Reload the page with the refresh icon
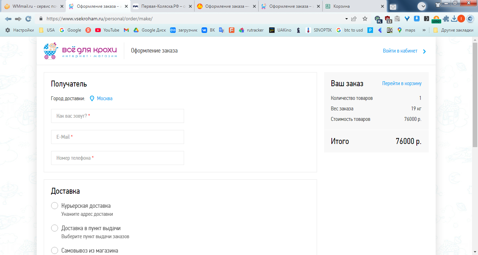Image resolution: width=478 pixels, height=255 pixels. (x=28, y=19)
